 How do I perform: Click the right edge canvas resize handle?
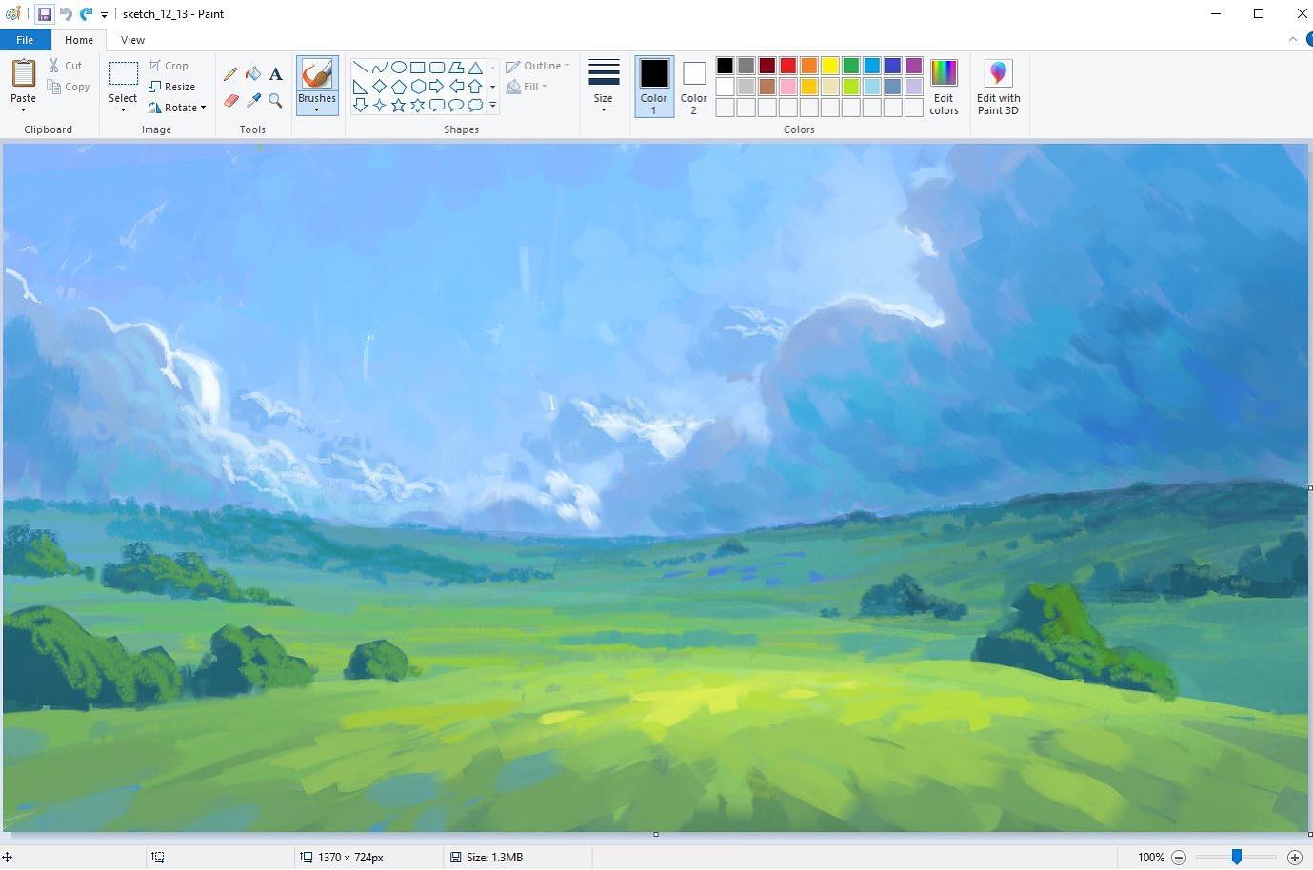1310,488
